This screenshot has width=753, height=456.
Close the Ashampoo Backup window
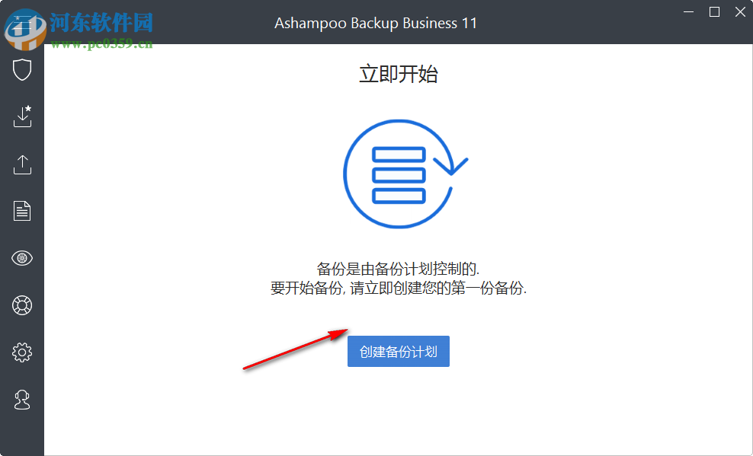(x=740, y=12)
